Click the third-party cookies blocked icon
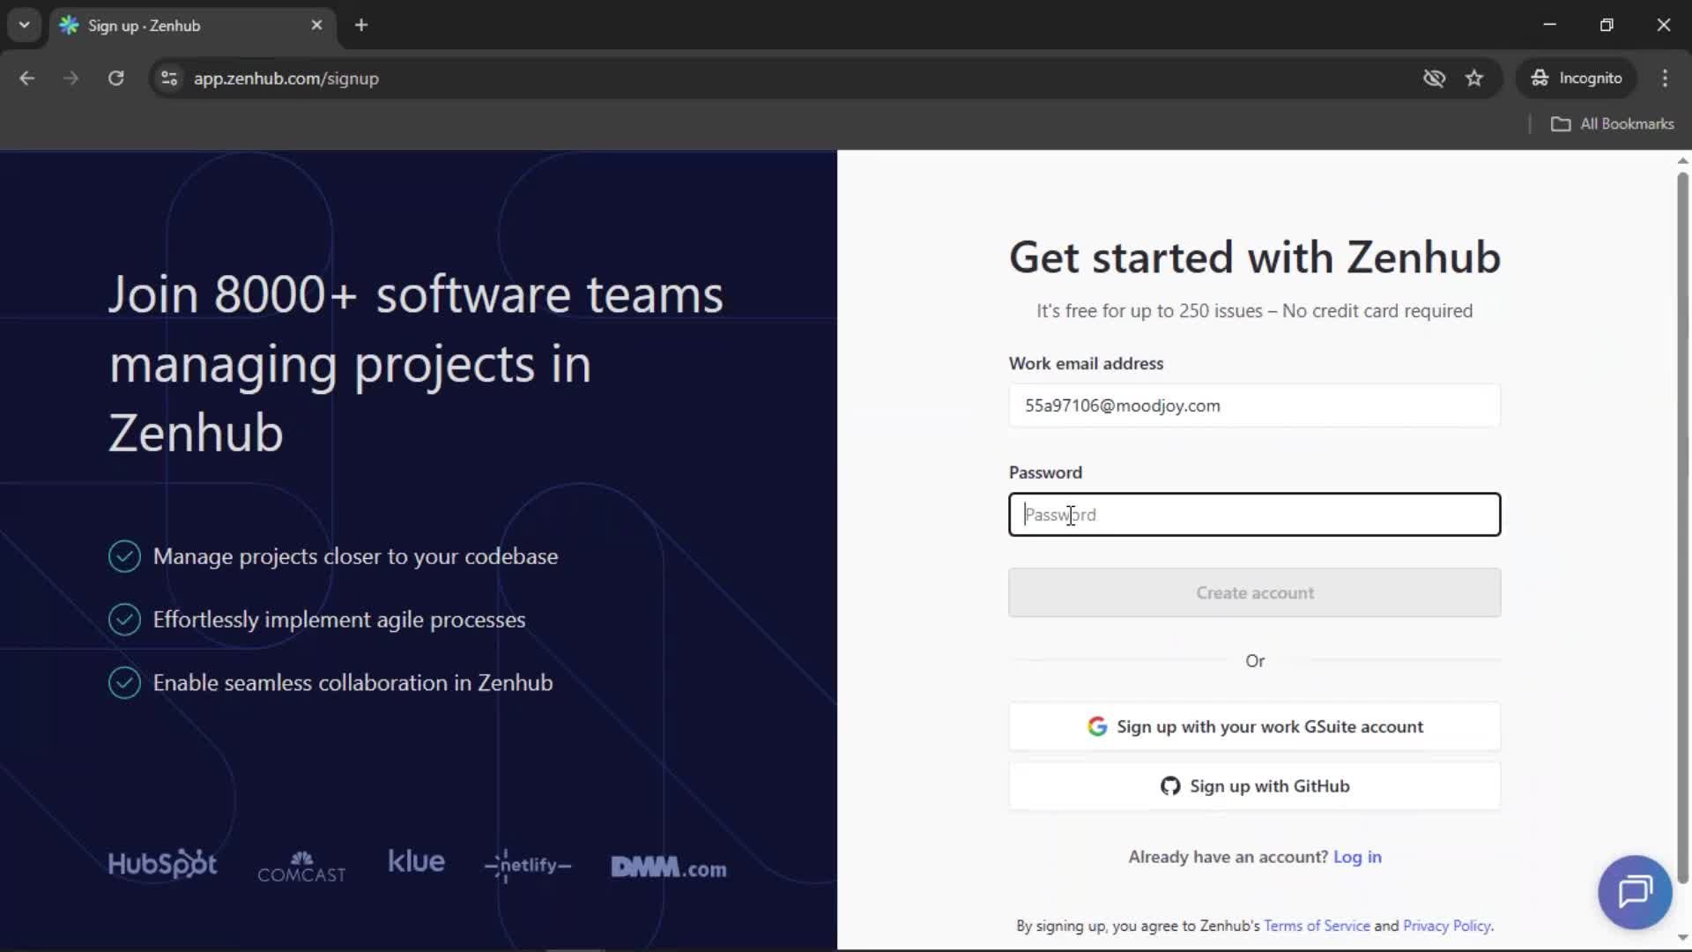Image resolution: width=1692 pixels, height=952 pixels. coord(1435,78)
